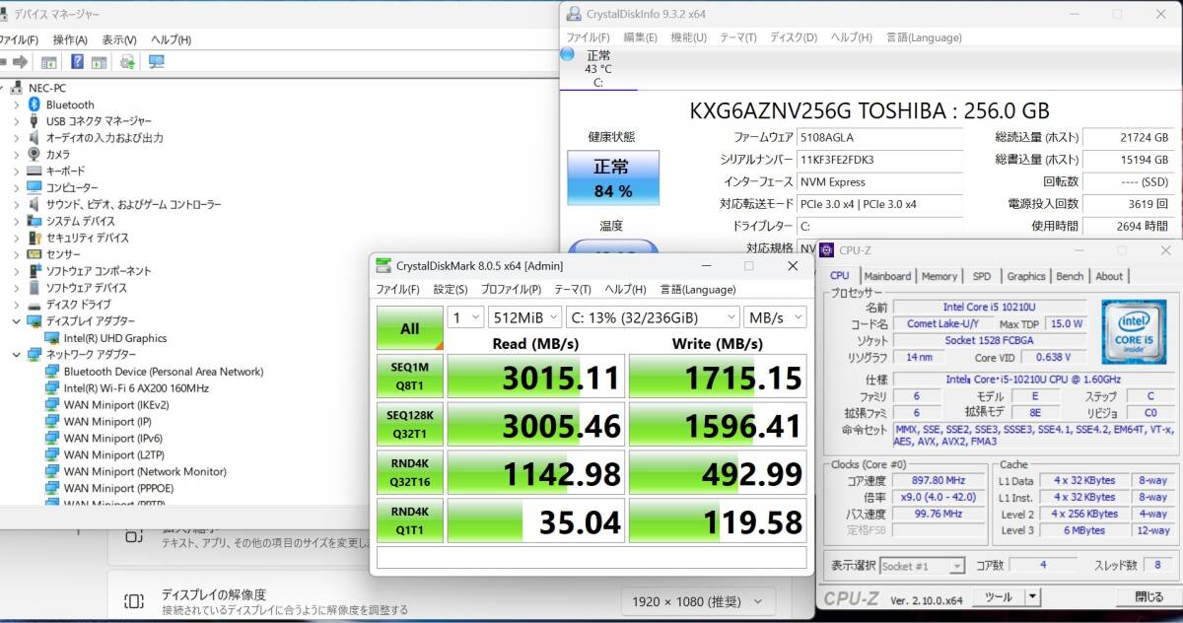Select Intel(R) UHD Graphics device
Viewport: 1183px width, 623px height.
coord(115,338)
